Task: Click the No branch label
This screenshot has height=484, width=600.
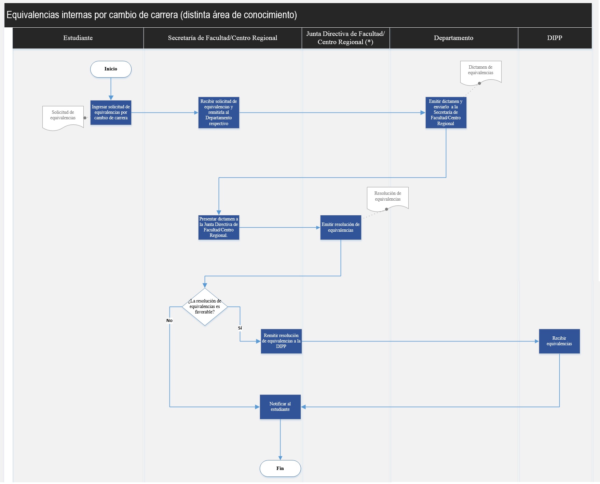Action: click(169, 321)
